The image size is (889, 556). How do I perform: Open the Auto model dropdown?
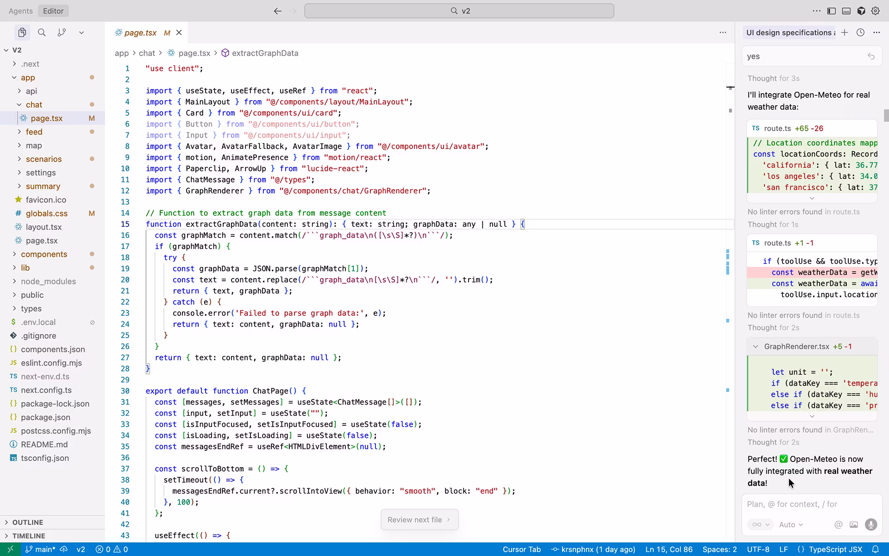click(791, 524)
